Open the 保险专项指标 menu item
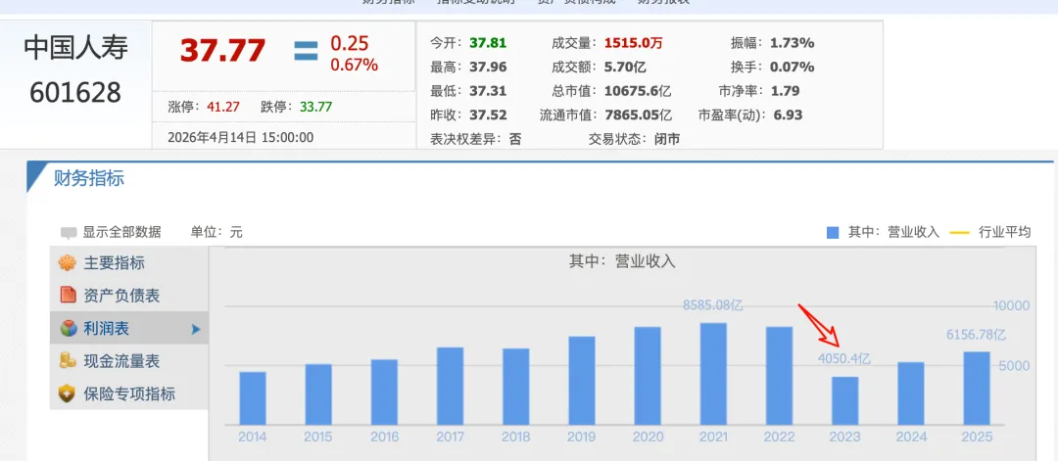The image size is (1058, 461). click(x=129, y=393)
